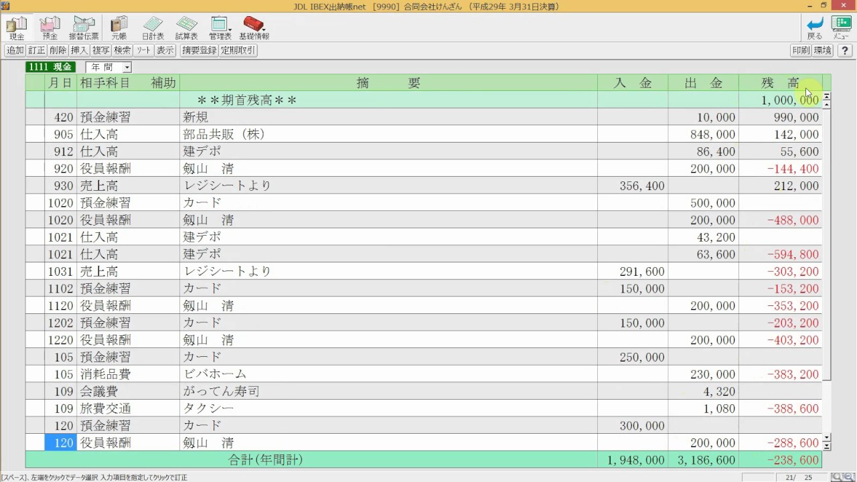Image resolution: width=857 pixels, height=482 pixels.
Task: Click the 848,000 withdrawal amount
Action: pyautogui.click(x=712, y=135)
